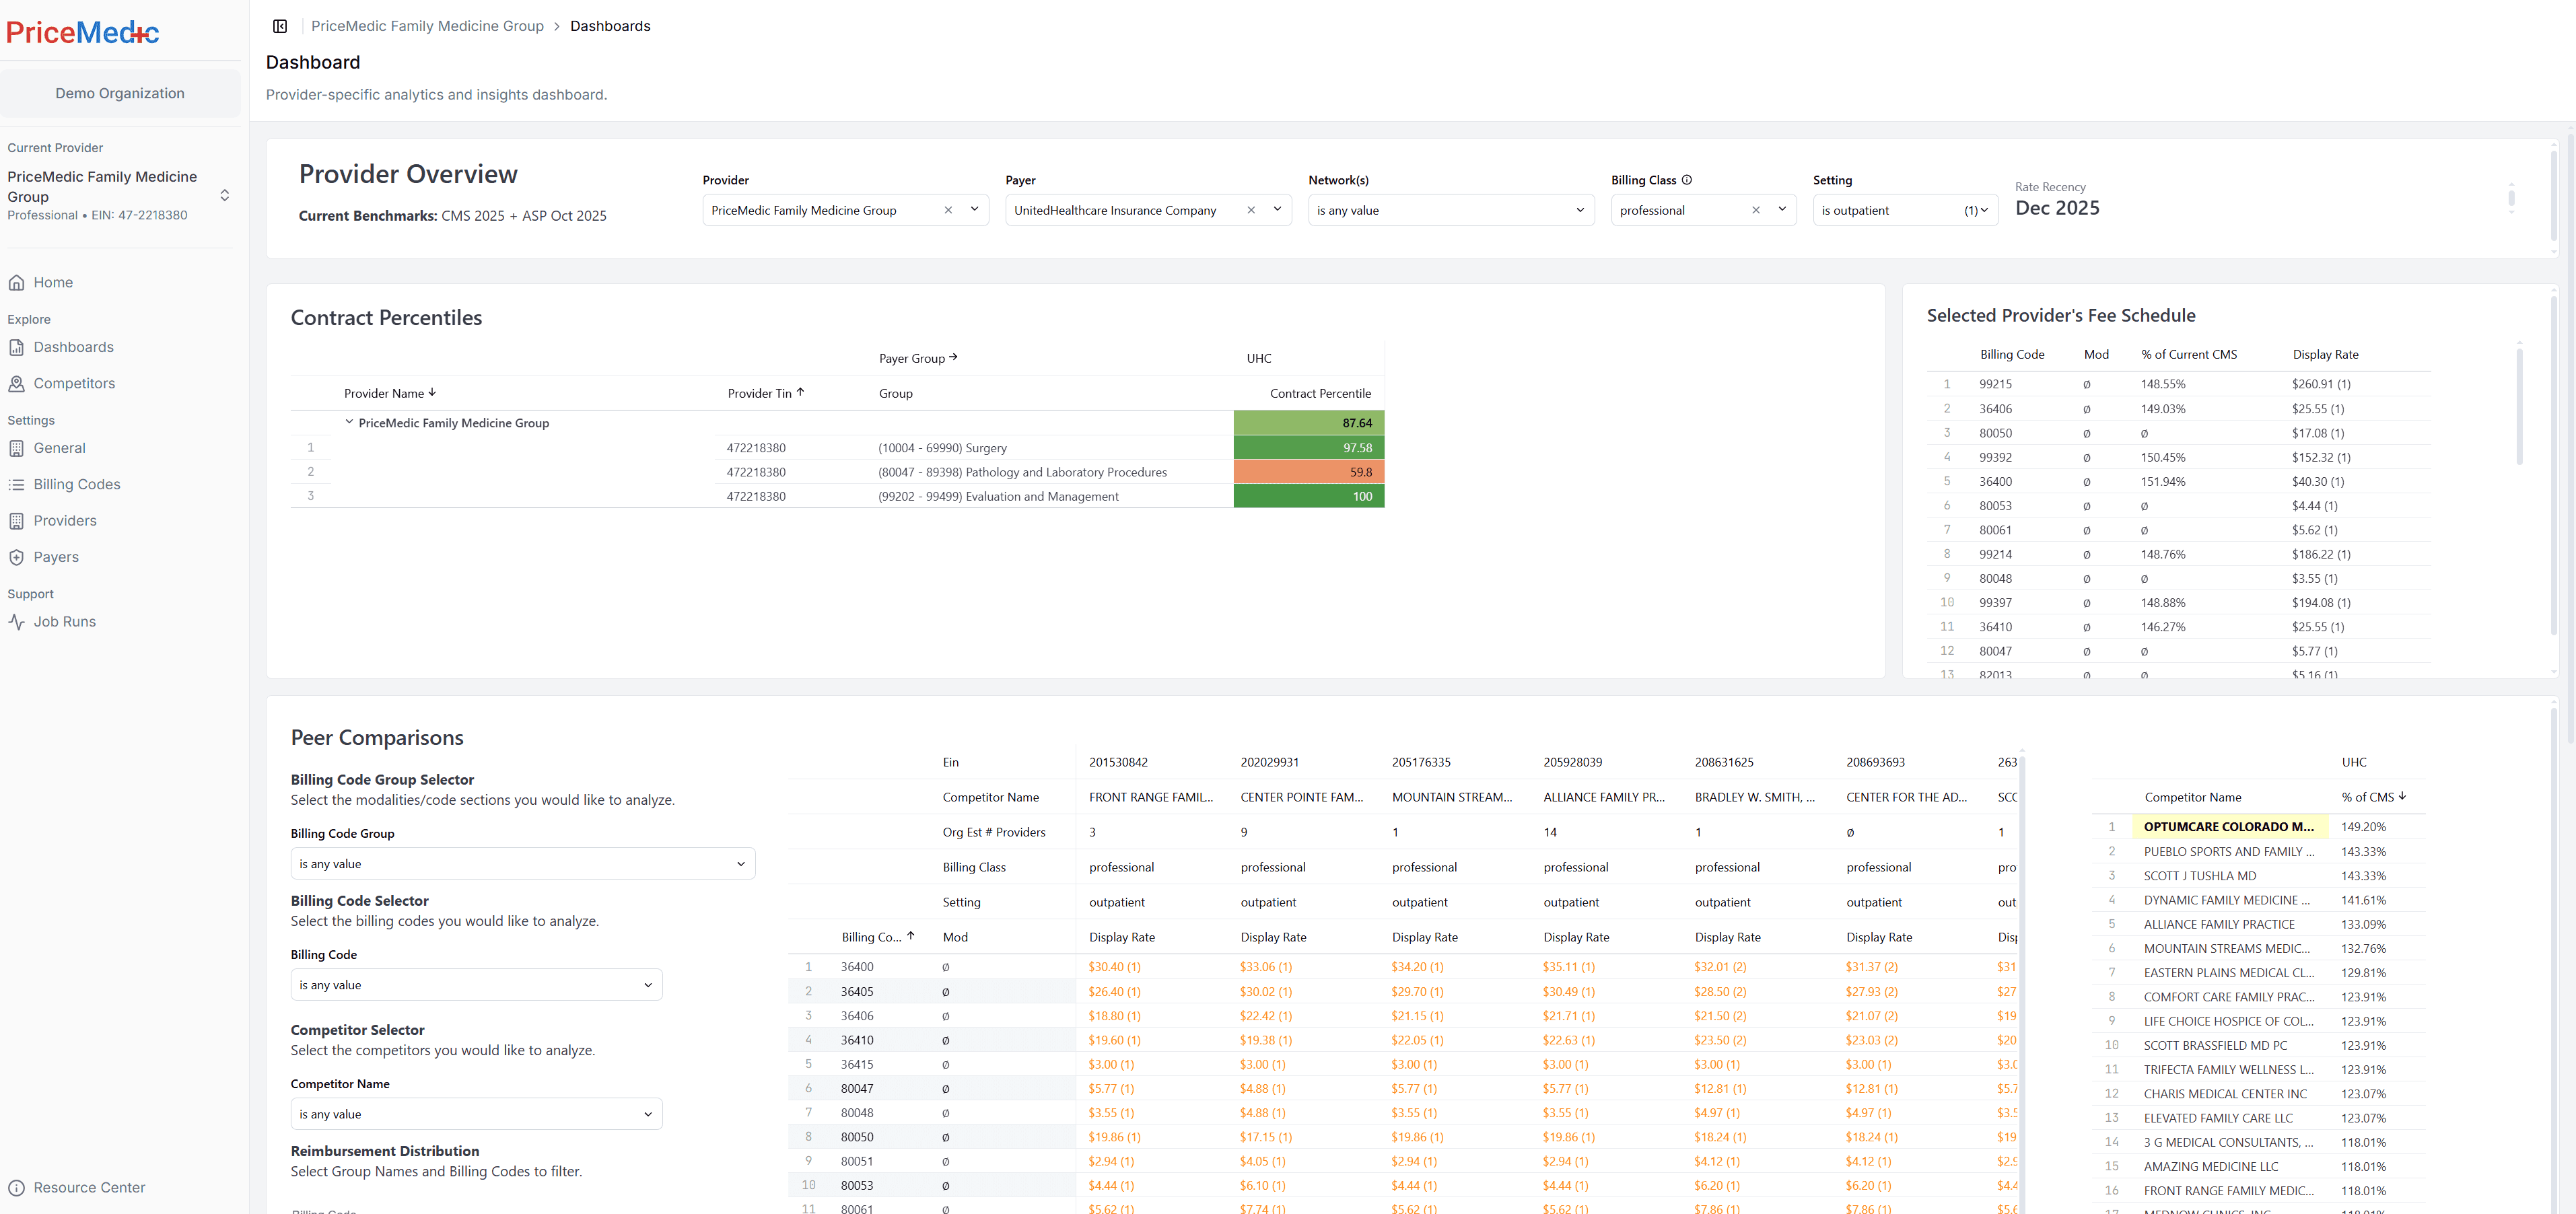The image size is (2576, 1214).
Task: Open the Network(s) dropdown
Action: pyautogui.click(x=1450, y=210)
